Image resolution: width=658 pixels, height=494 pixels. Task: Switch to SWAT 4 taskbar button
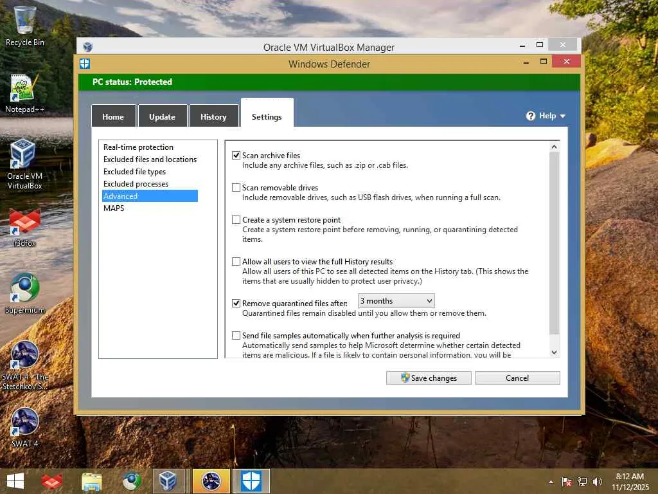coord(211,481)
